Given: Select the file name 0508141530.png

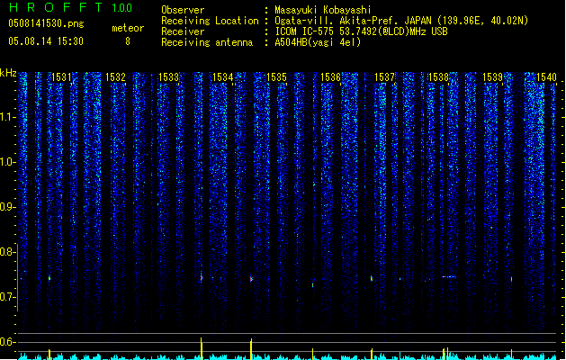Looking at the screenshot, I should pyautogui.click(x=46, y=23).
